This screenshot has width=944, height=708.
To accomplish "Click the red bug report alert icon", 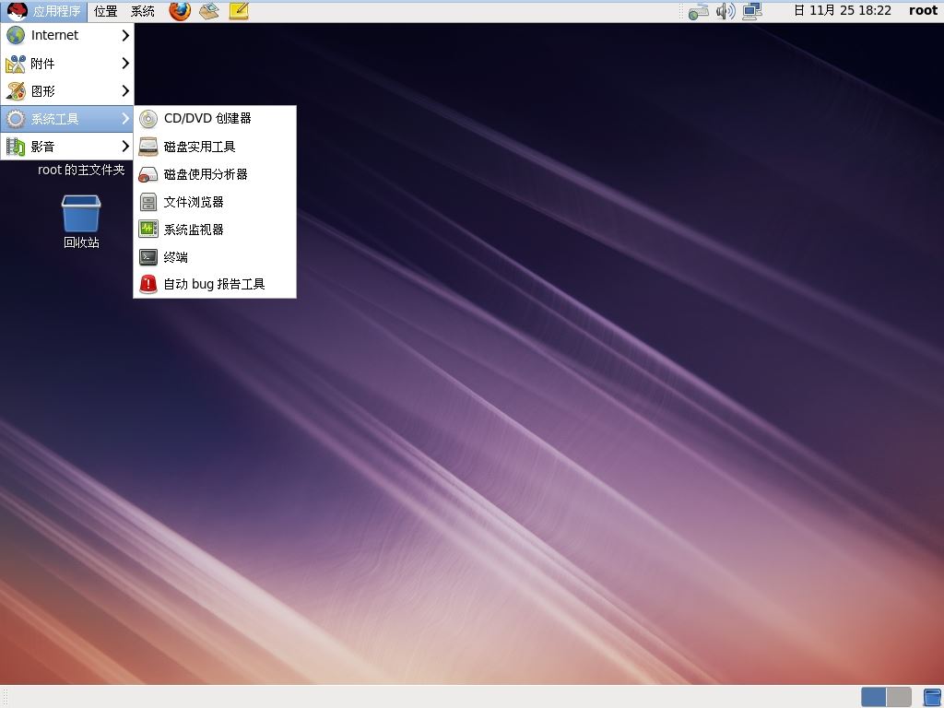I will coord(148,284).
